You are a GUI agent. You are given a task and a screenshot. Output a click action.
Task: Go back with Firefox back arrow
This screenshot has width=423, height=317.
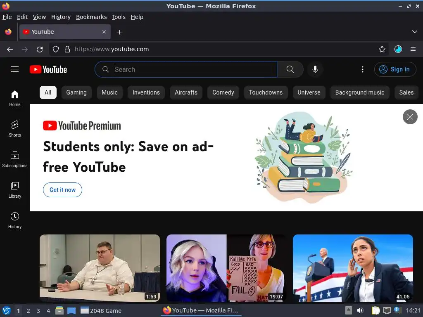tap(10, 50)
